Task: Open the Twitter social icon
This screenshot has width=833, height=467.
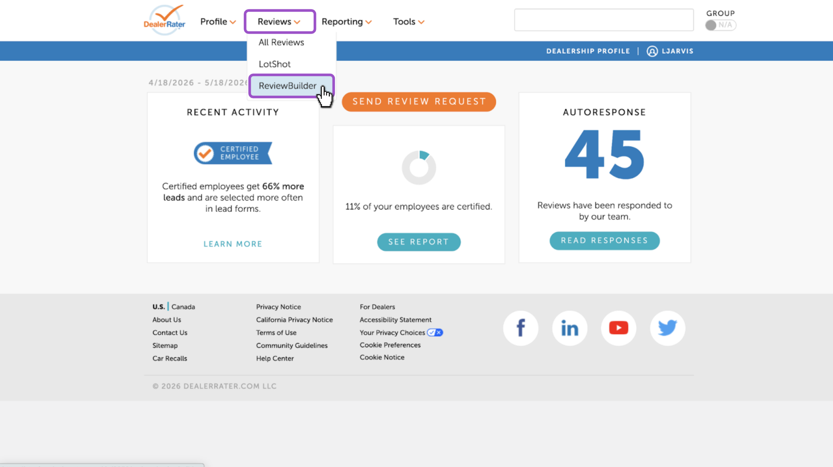Action: click(668, 328)
